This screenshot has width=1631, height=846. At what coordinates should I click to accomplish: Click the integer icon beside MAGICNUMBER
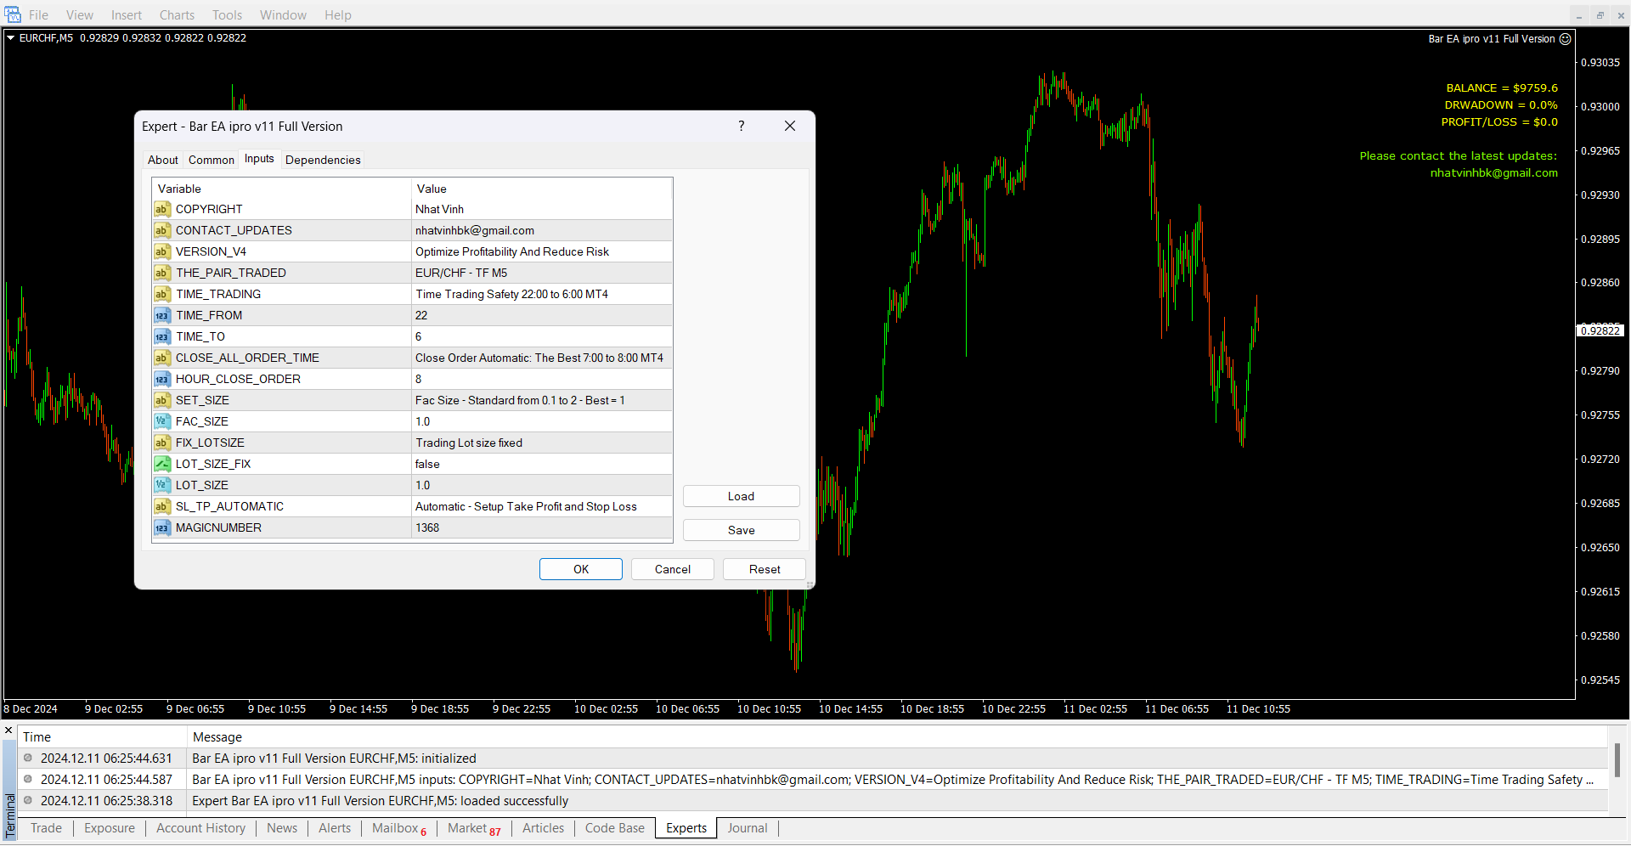tap(161, 527)
